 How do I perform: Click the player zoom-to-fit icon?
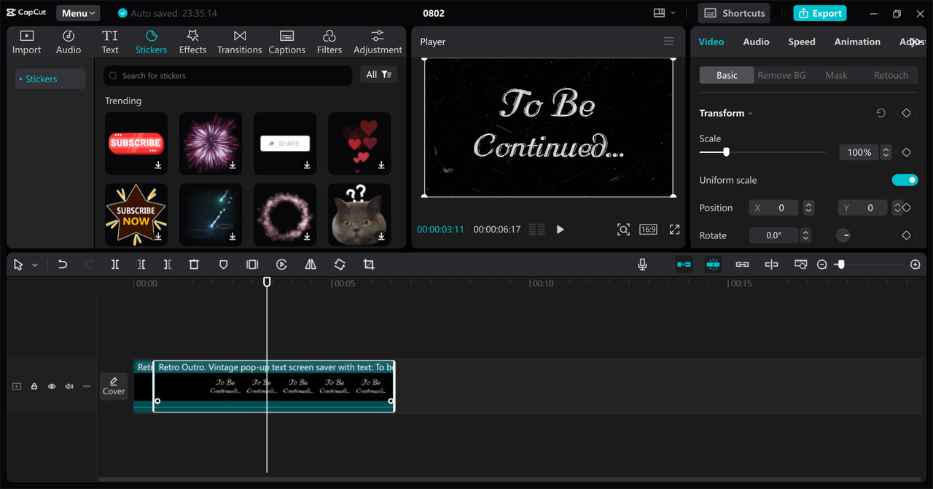click(x=623, y=230)
